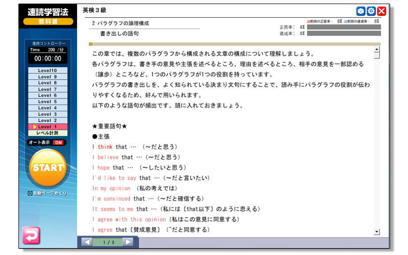Select Level 2 reading speed
Viewport: 408px width, 255px height.
tap(47, 120)
